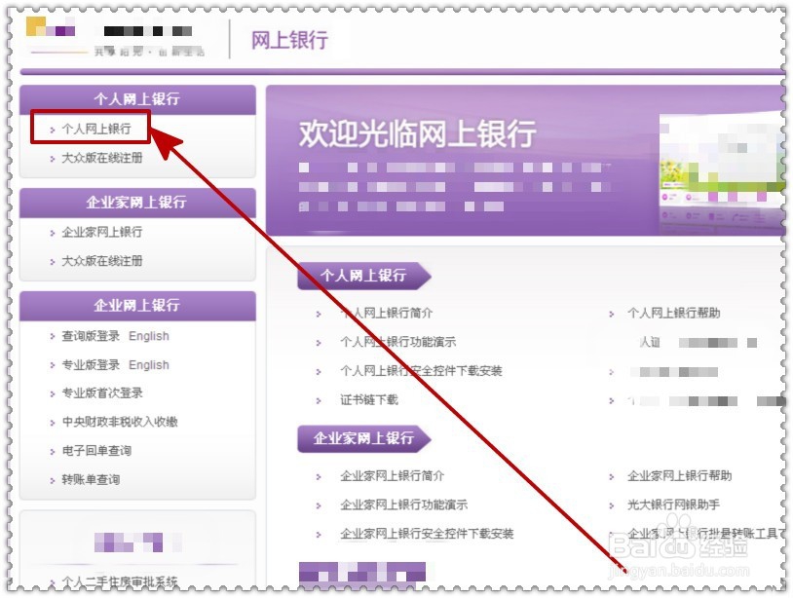Click the arrow icon beside 证书链下载

(318, 399)
